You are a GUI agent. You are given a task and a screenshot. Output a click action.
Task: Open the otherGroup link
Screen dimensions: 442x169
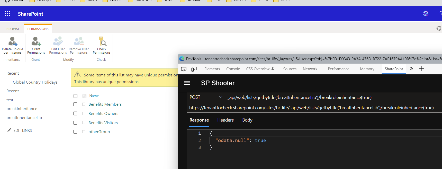[99, 132]
